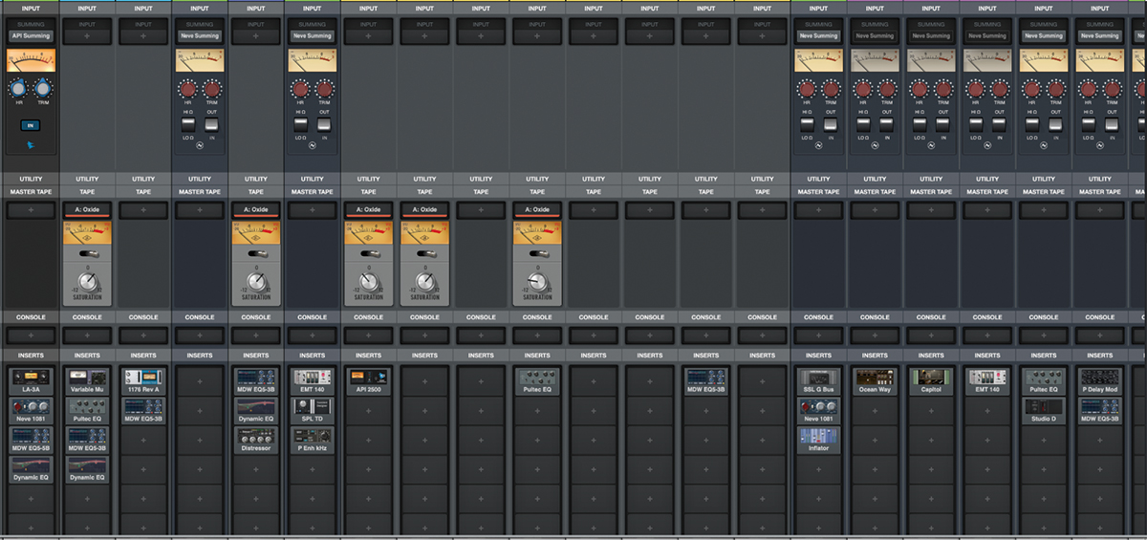Click the Neve VU meter on the Ocean Way channel

875,60
